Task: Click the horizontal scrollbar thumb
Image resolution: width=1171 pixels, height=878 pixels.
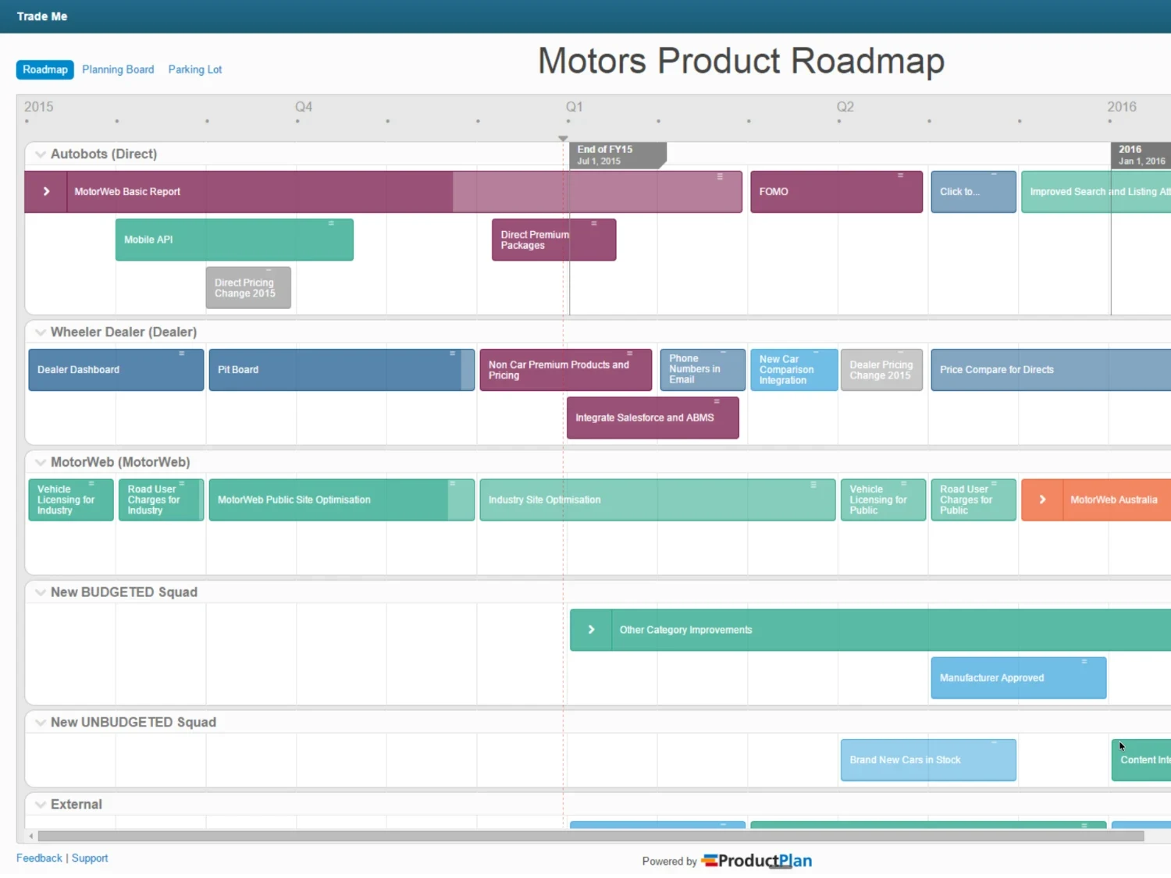Action: 591,836
